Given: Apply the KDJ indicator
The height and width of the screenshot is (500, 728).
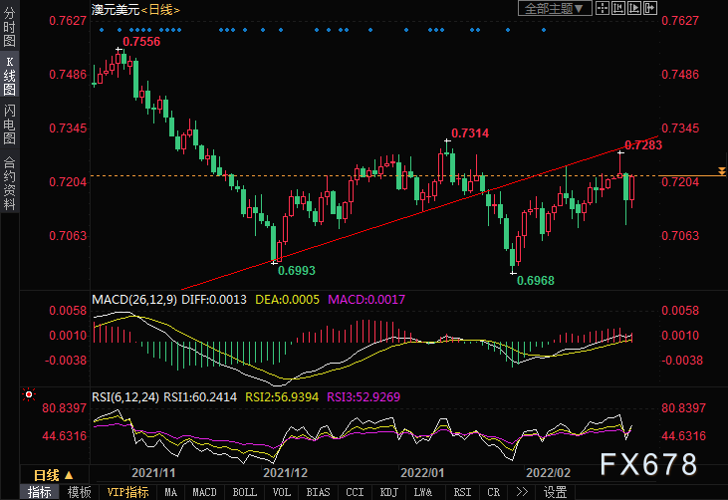Looking at the screenshot, I should point(388,492).
